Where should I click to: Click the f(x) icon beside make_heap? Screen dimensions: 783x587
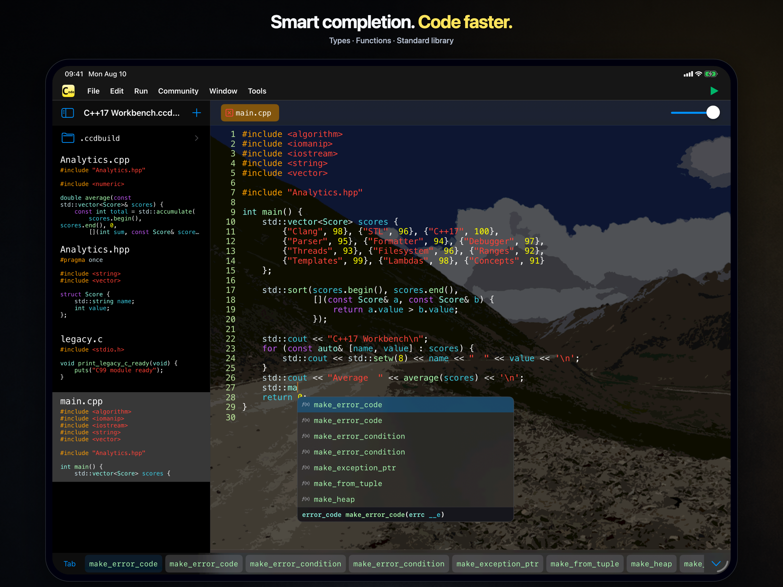[x=306, y=499]
